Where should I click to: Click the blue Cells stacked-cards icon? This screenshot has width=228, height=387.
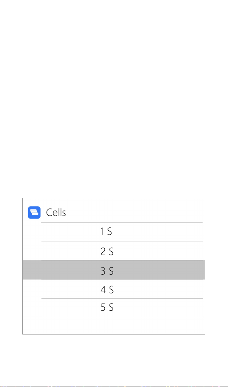click(x=34, y=213)
